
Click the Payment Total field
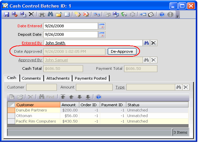coord(141,69)
